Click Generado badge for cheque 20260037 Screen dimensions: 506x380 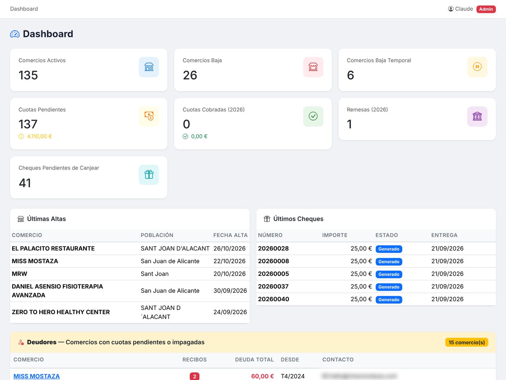click(x=389, y=287)
